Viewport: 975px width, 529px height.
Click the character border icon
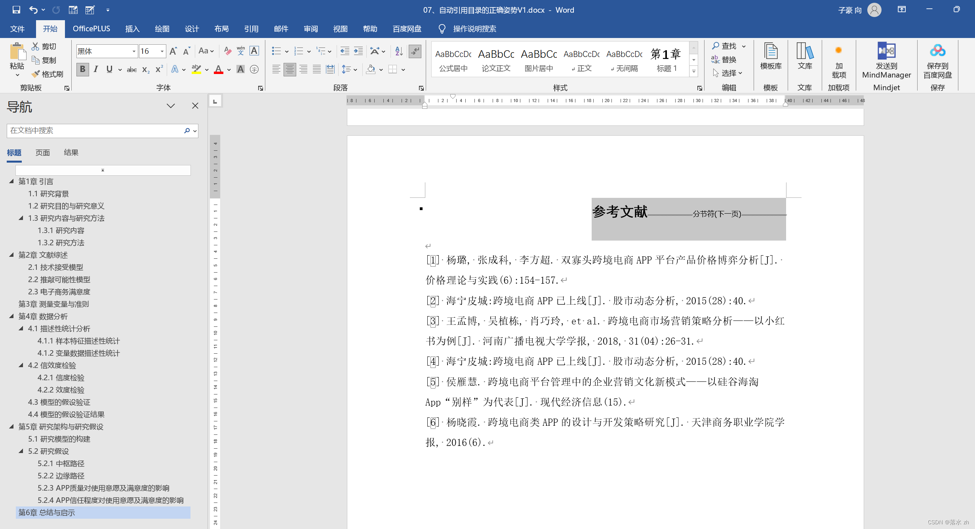click(254, 51)
